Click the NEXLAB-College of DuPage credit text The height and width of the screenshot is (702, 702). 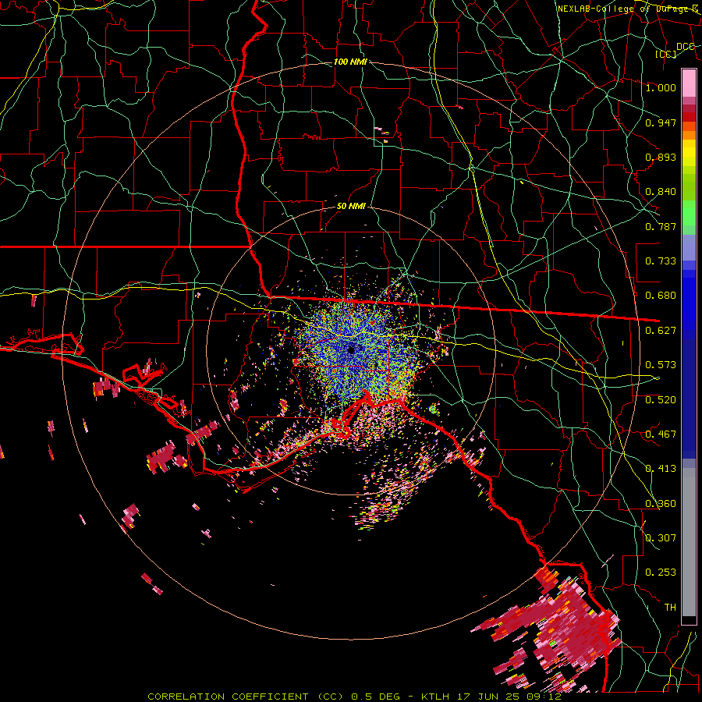(x=627, y=9)
